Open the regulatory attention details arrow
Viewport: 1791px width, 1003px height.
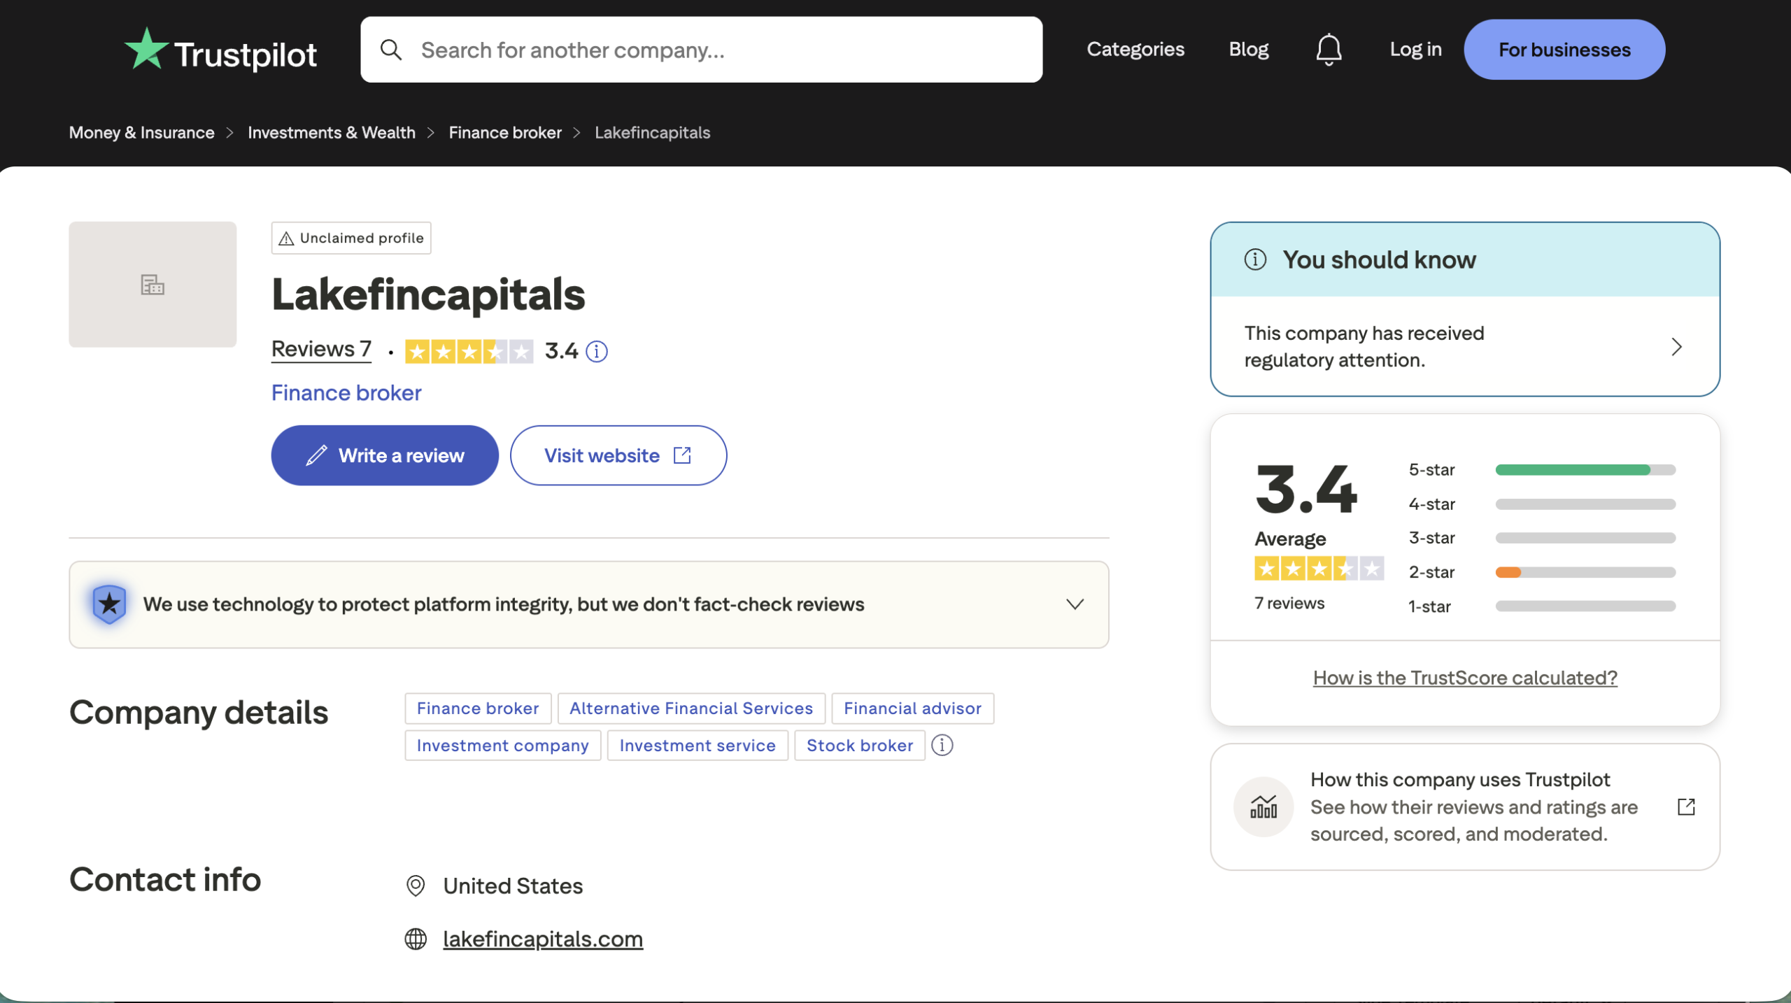[x=1676, y=347]
